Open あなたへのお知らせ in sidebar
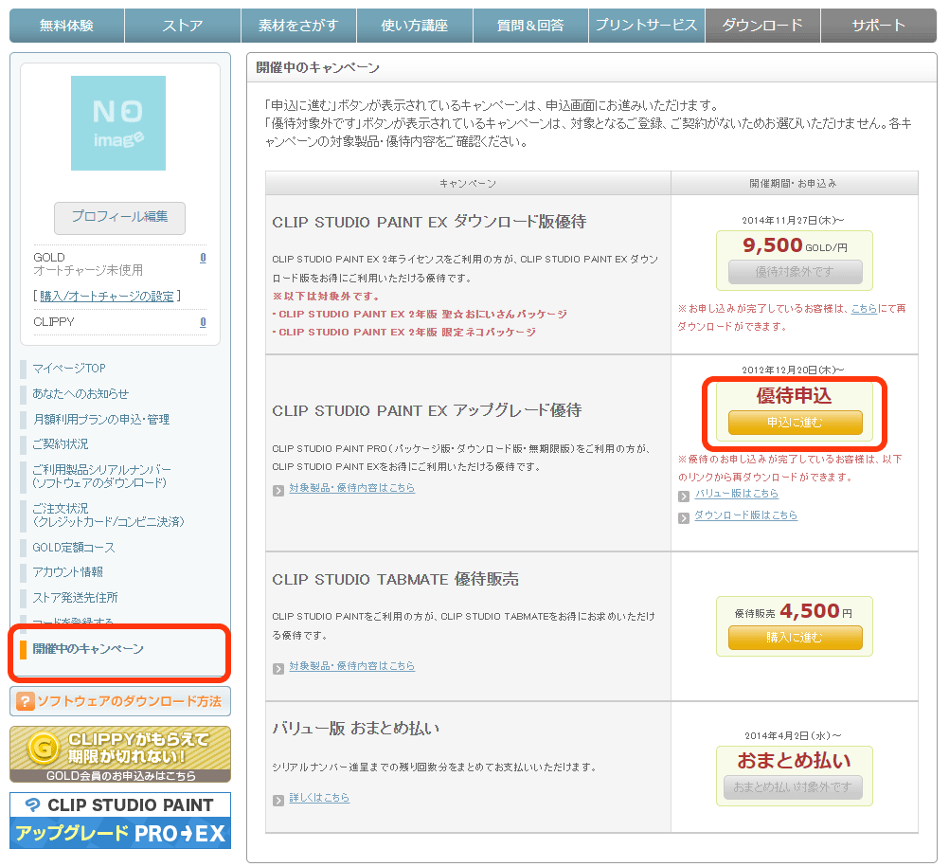Image resolution: width=949 pixels, height=867 pixels. point(81,393)
